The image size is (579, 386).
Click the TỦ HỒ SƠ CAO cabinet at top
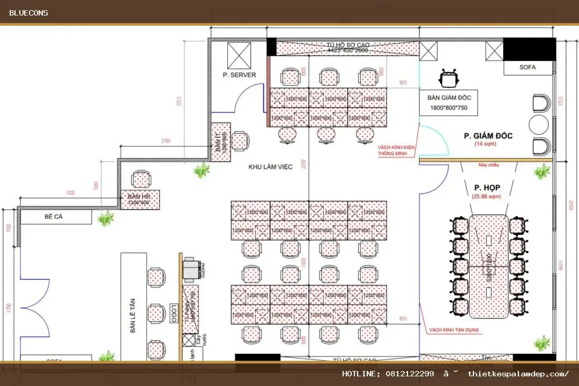(x=347, y=48)
